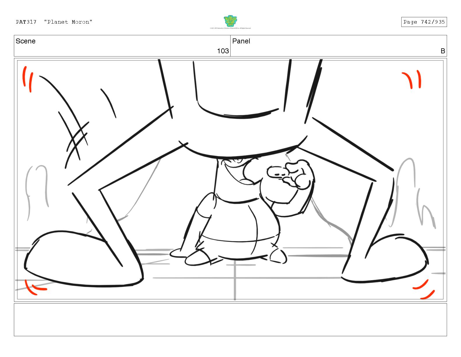Click the 'PAT317' episode code text
This screenshot has height=357, width=461.
(26, 22)
